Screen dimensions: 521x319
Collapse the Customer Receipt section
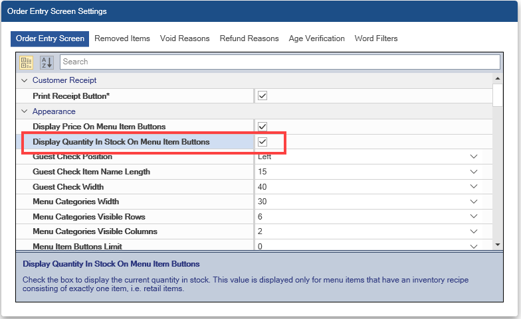point(25,80)
